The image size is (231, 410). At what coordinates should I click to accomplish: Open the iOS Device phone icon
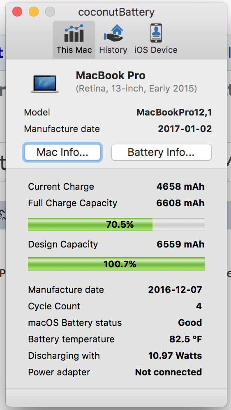click(156, 33)
